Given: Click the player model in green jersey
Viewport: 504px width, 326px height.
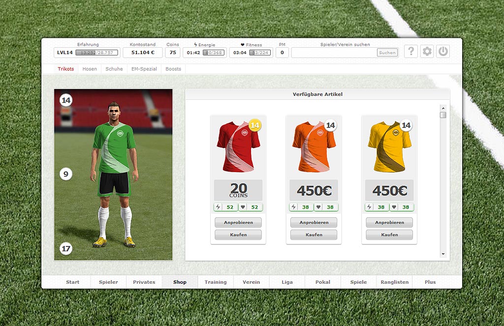Looking at the screenshot, I should point(114,175).
